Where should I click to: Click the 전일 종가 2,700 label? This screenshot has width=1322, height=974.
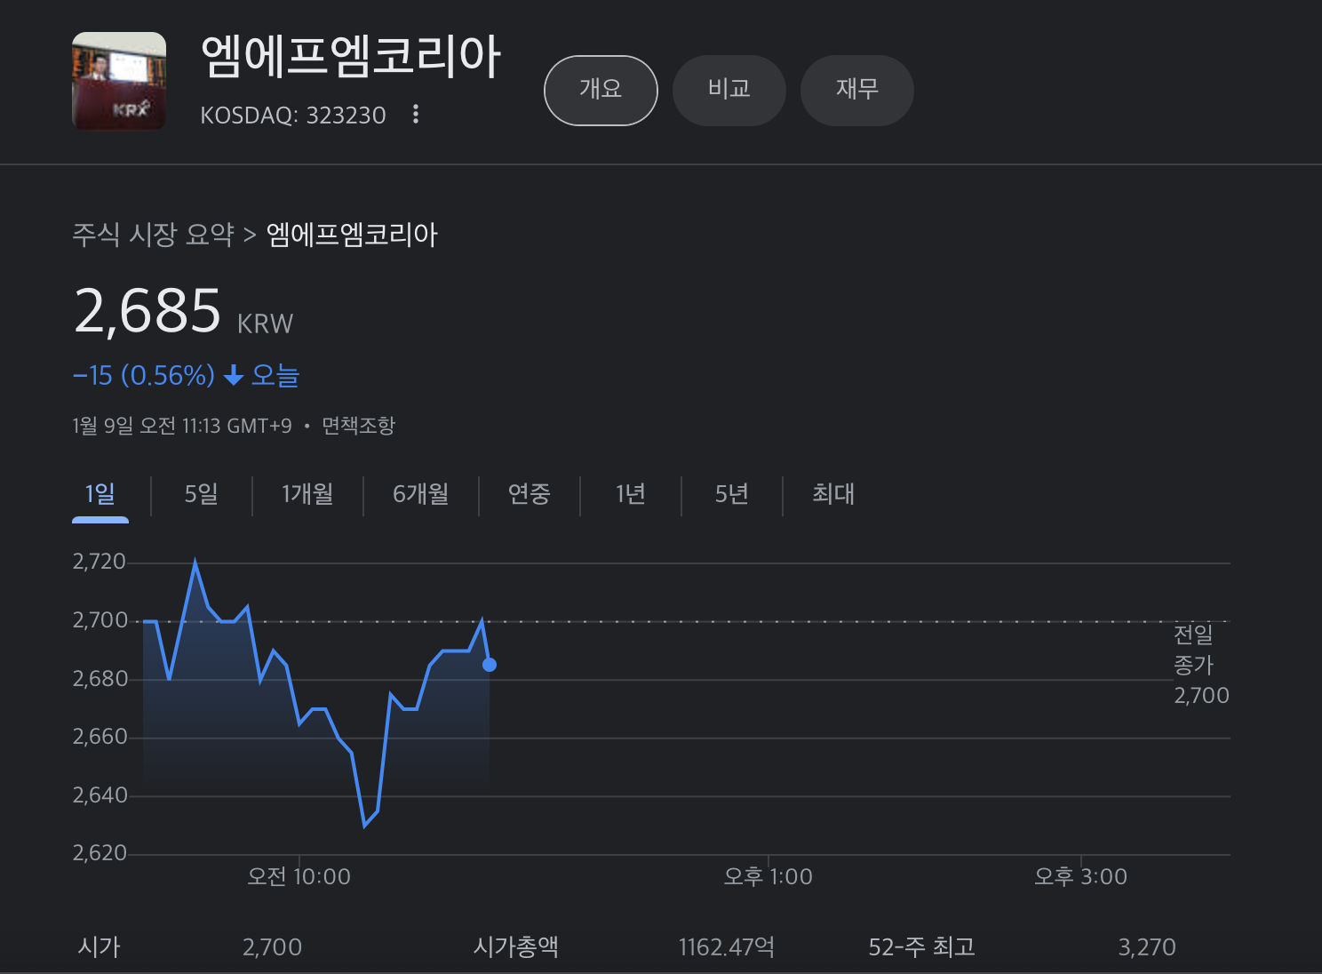(x=1201, y=665)
